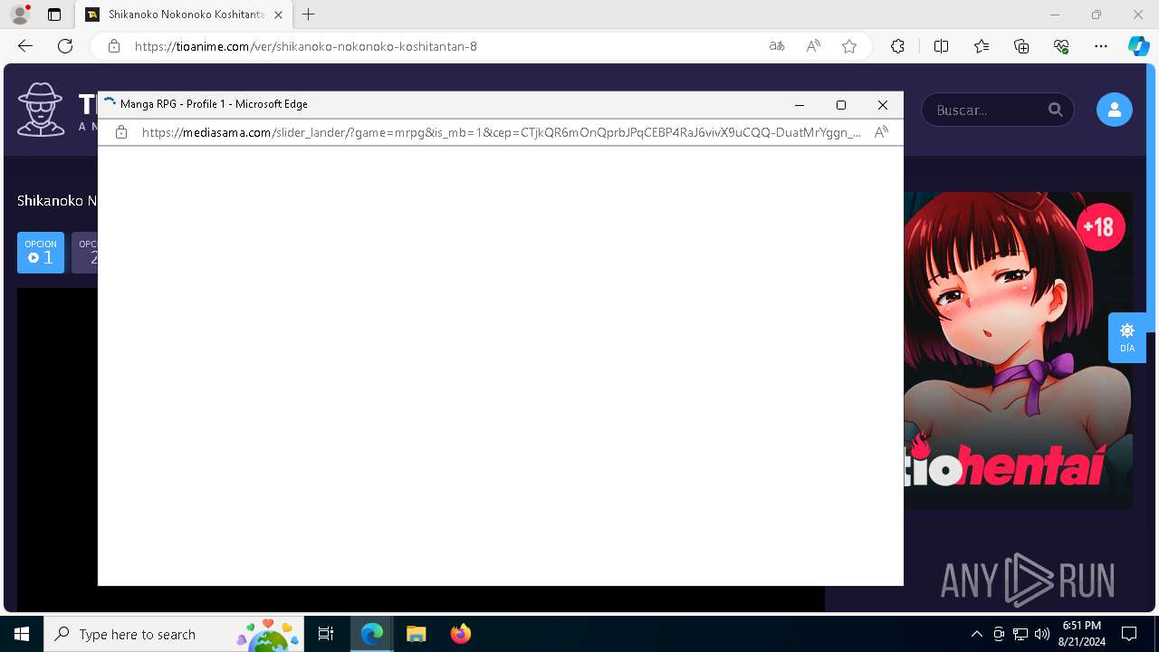The width and height of the screenshot is (1159, 652).
Task: Maximize the Manga RPG popup window
Action: click(841, 105)
